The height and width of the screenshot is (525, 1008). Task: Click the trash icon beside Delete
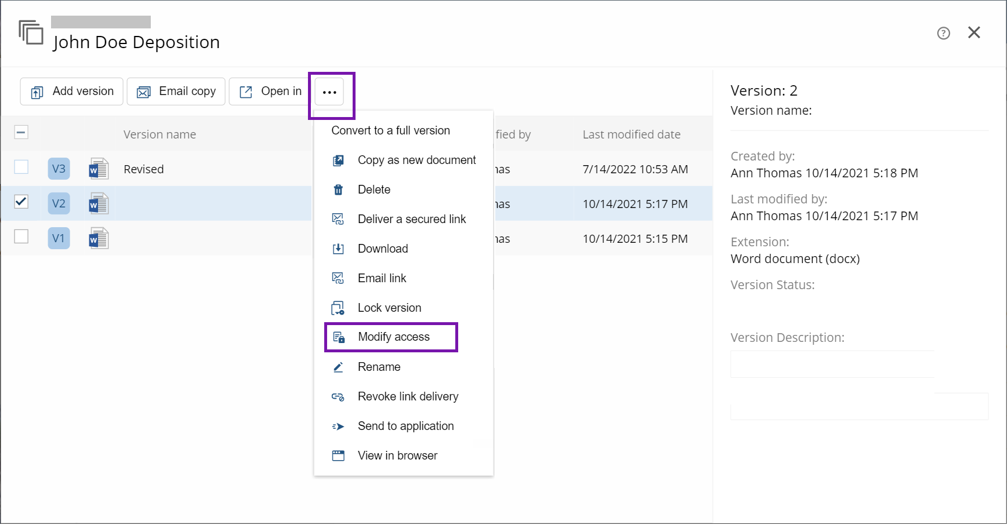point(338,189)
